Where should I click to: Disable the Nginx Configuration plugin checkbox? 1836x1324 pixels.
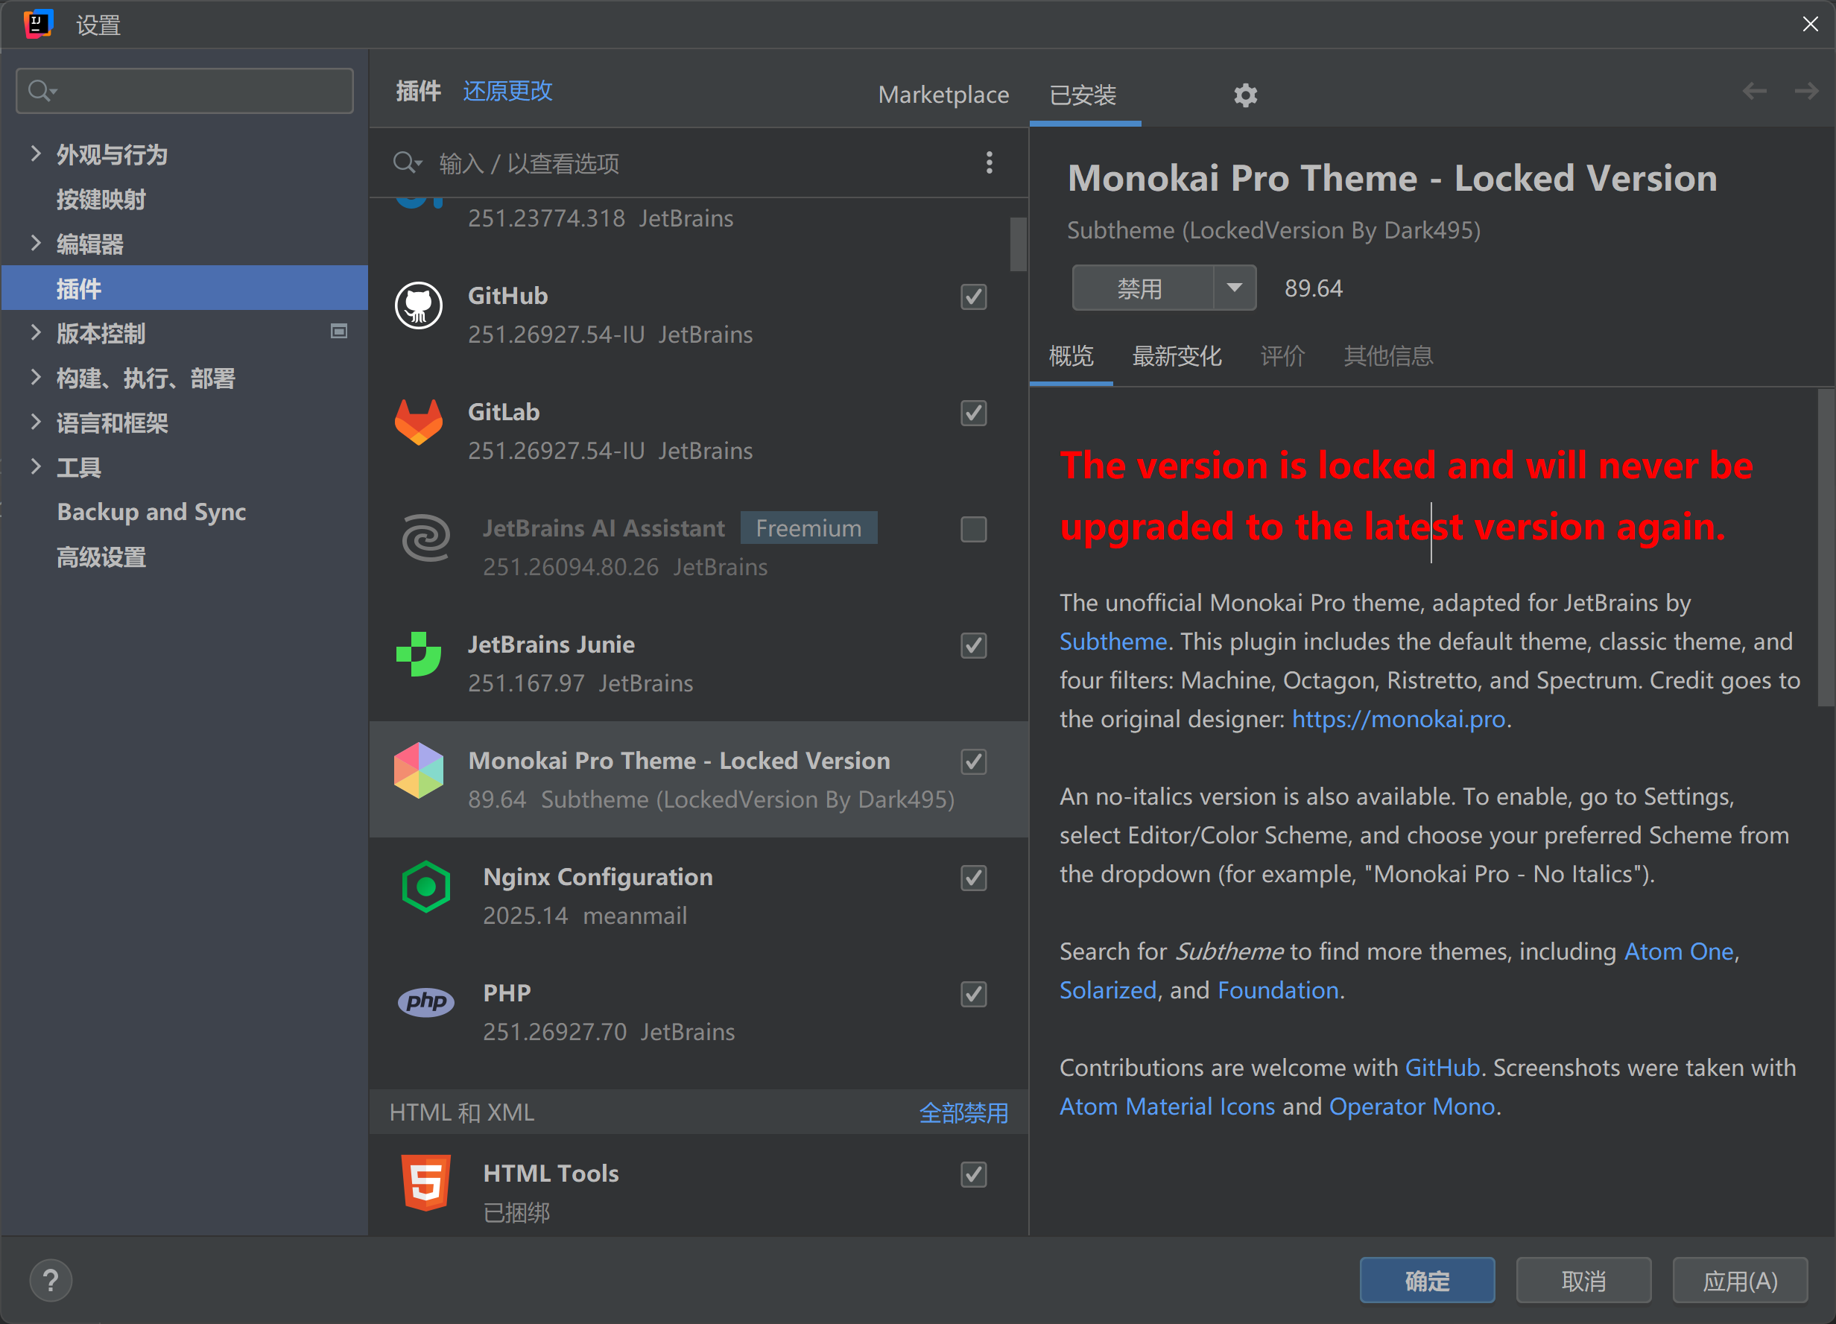[973, 878]
